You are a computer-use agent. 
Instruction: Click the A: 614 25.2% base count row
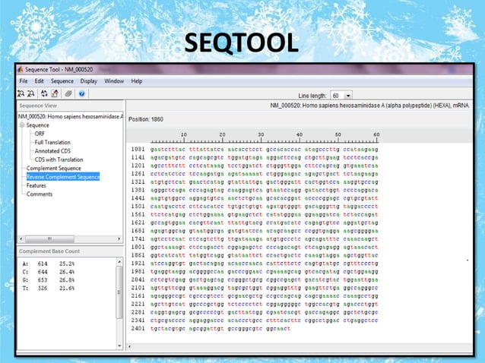(x=49, y=264)
